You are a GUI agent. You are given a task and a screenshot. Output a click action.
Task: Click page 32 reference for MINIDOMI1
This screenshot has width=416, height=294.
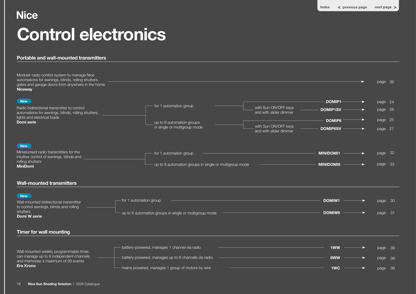click(385, 153)
